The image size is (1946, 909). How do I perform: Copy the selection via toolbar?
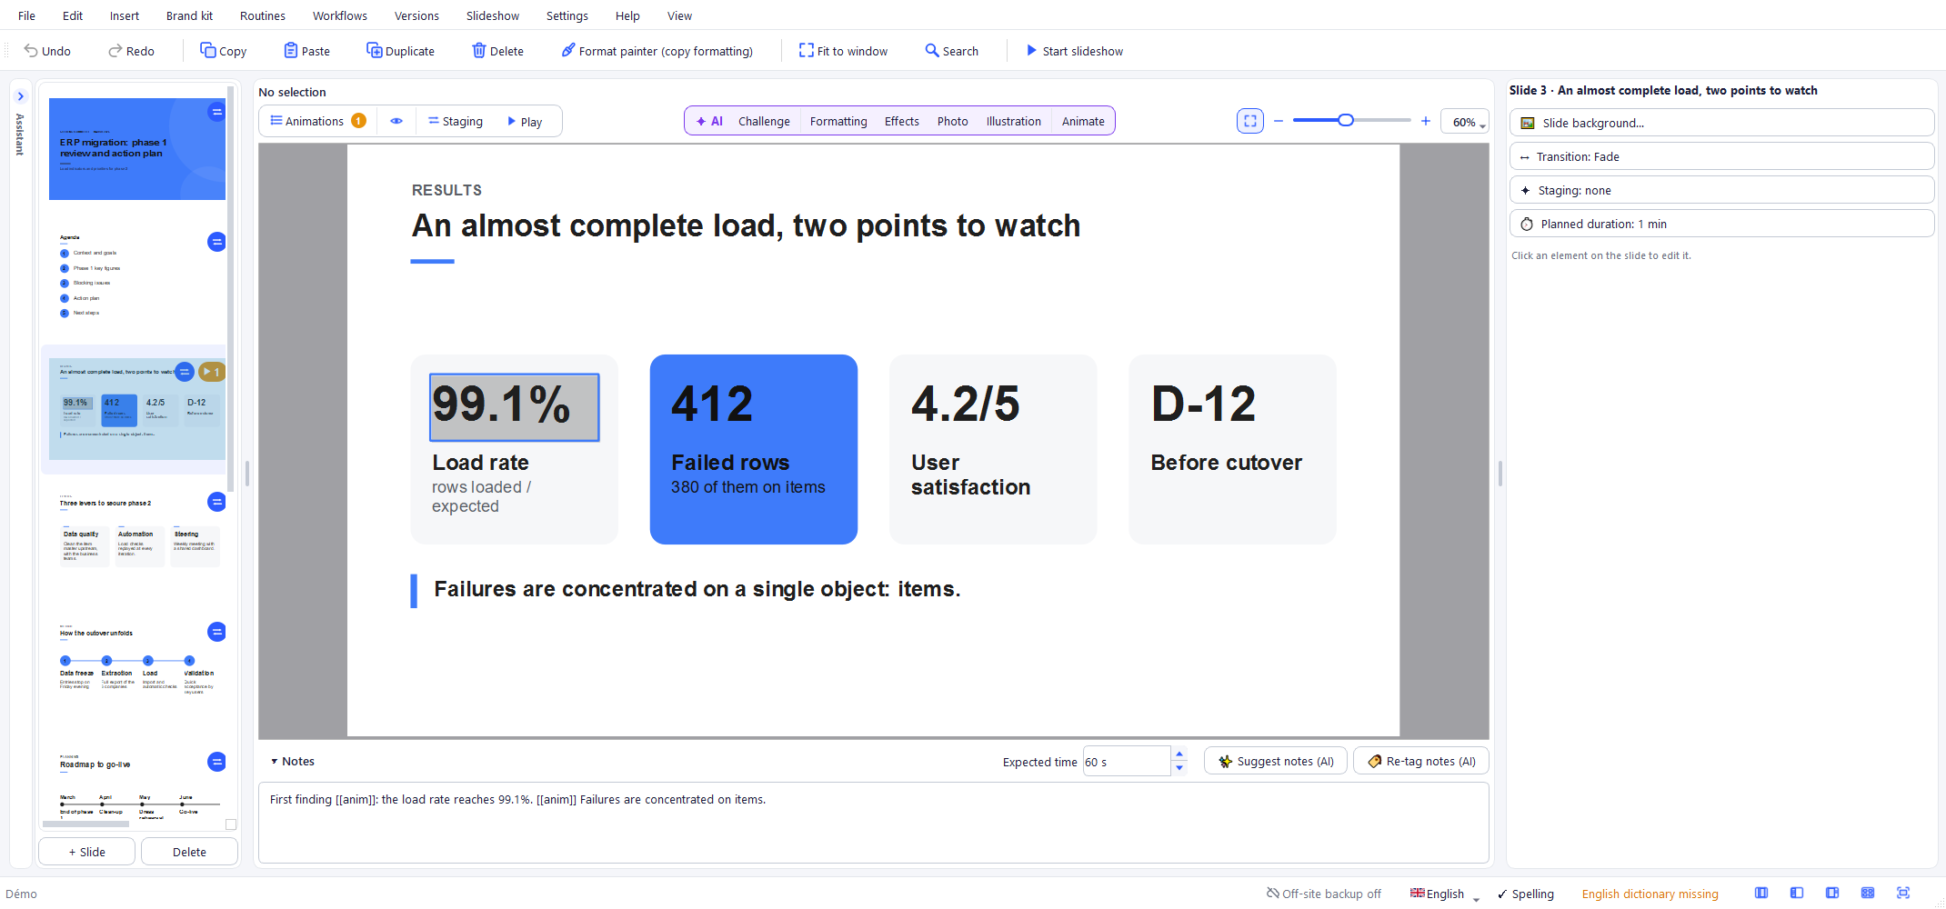224,51
